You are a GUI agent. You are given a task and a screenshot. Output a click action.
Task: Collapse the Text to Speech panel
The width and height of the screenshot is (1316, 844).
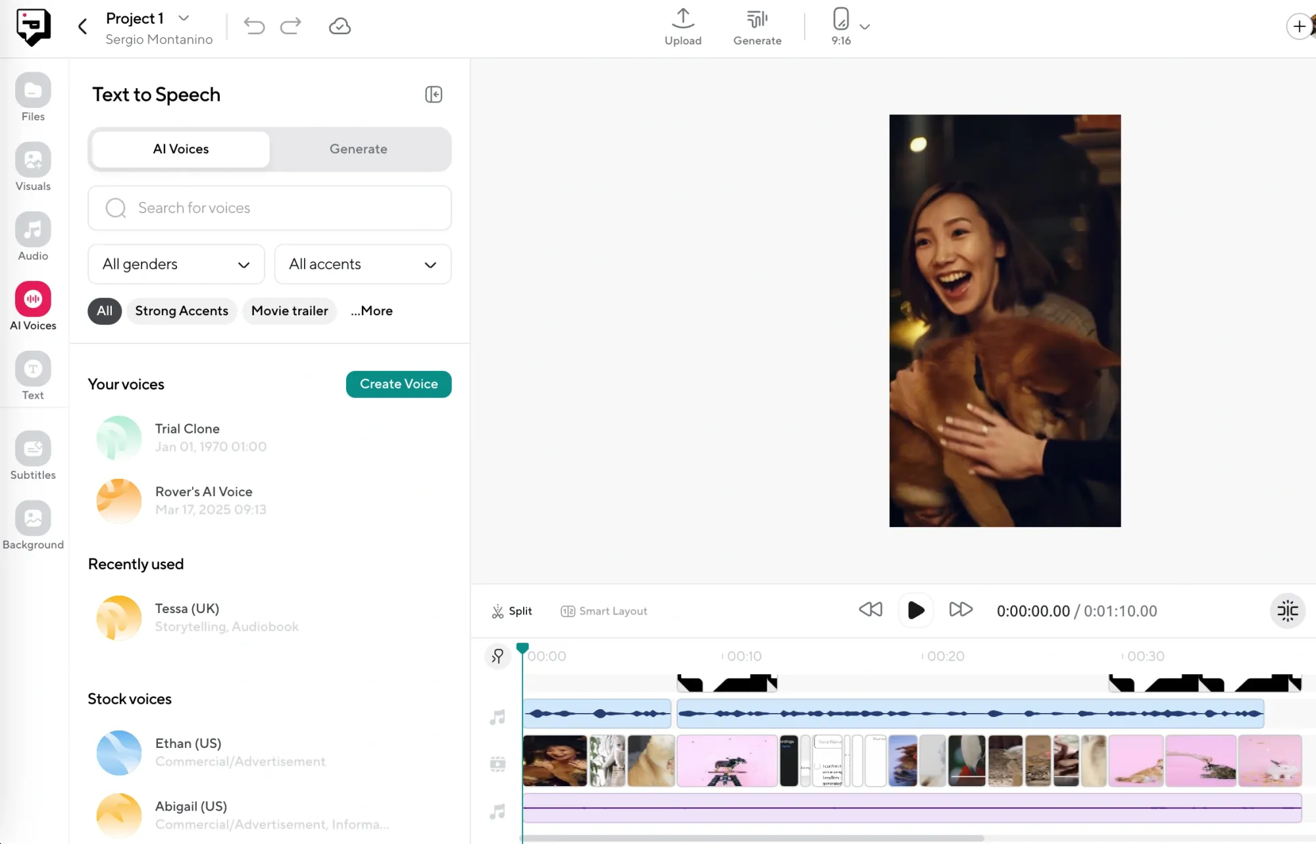point(434,94)
